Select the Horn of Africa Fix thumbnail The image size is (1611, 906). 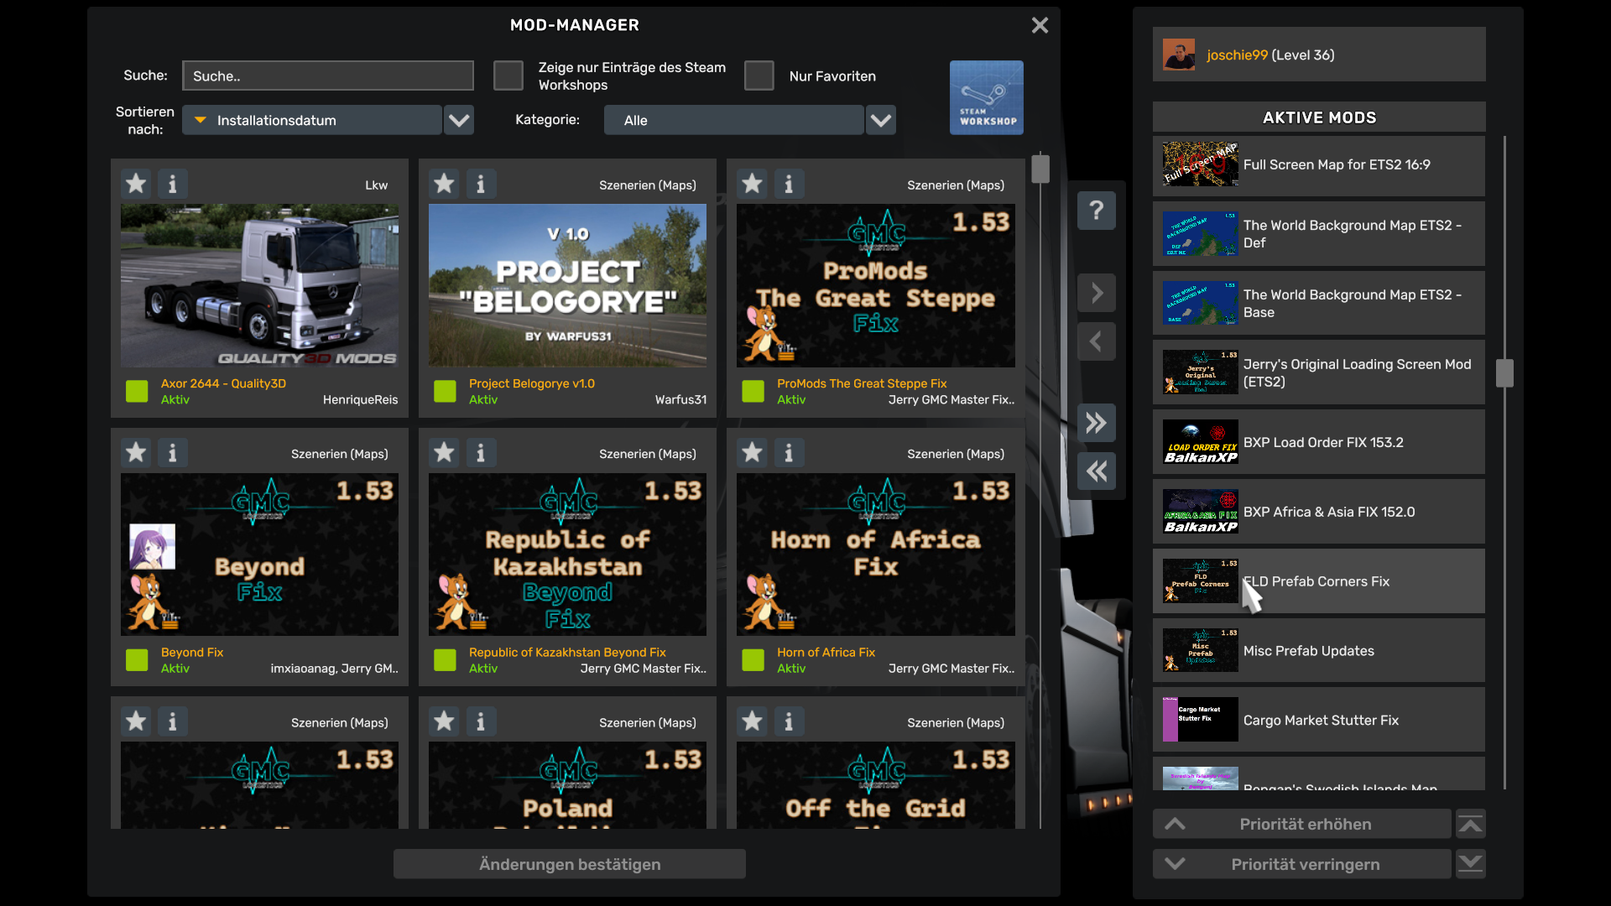(x=875, y=555)
